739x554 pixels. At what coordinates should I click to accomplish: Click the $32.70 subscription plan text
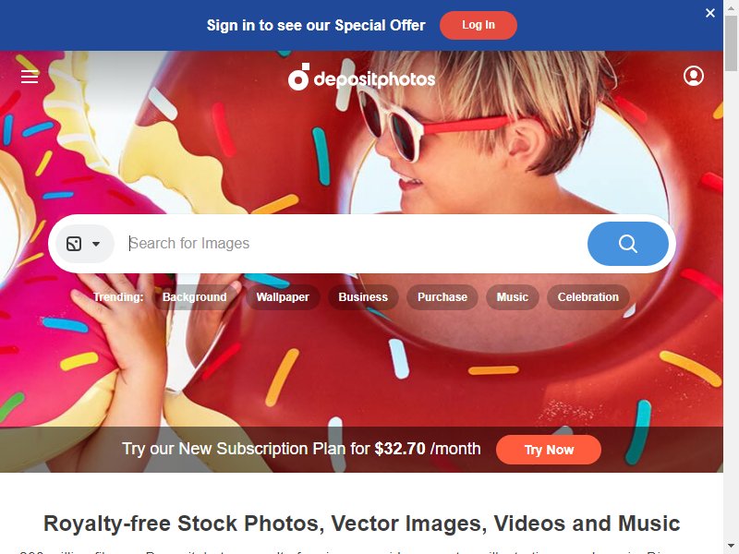[x=400, y=449]
